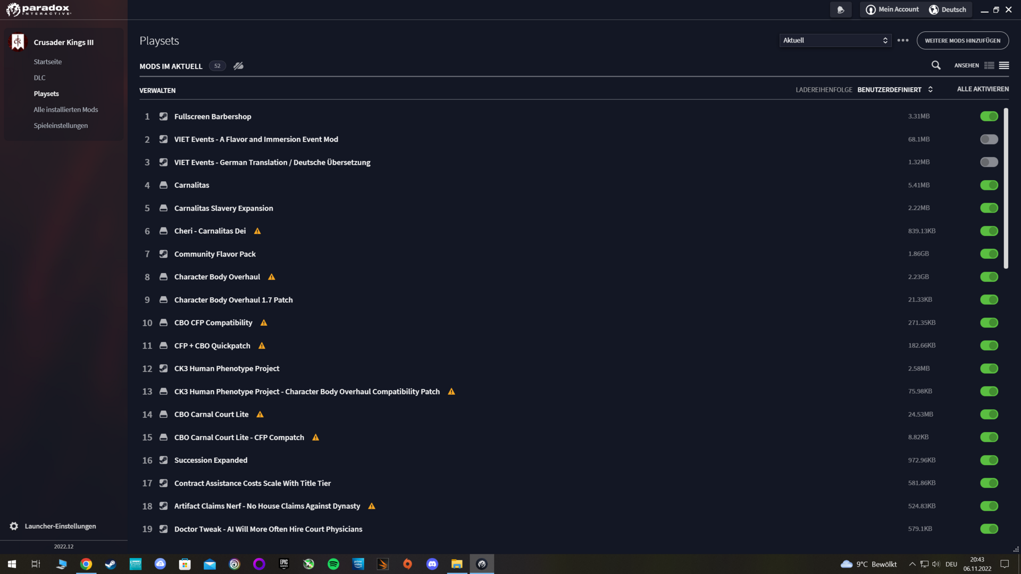The height and width of the screenshot is (574, 1021).
Task: Go to Startseite in sidebar
Action: [x=48, y=62]
